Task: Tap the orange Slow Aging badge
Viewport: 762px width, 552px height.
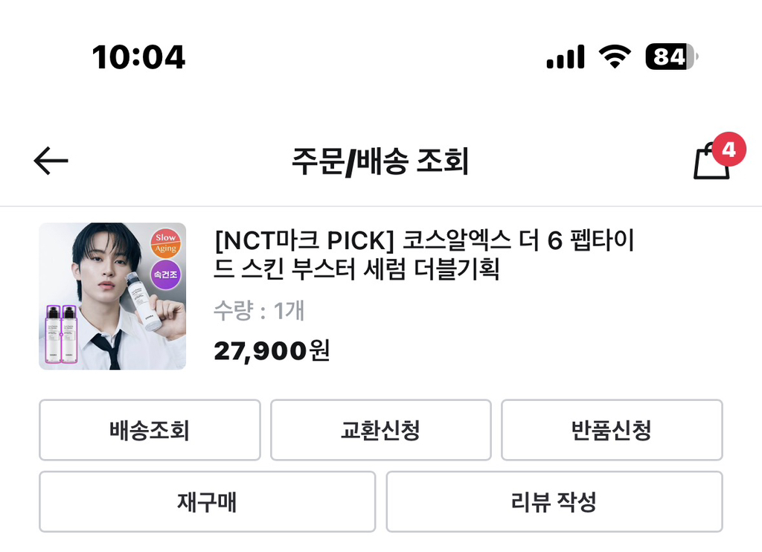Action: click(x=165, y=243)
